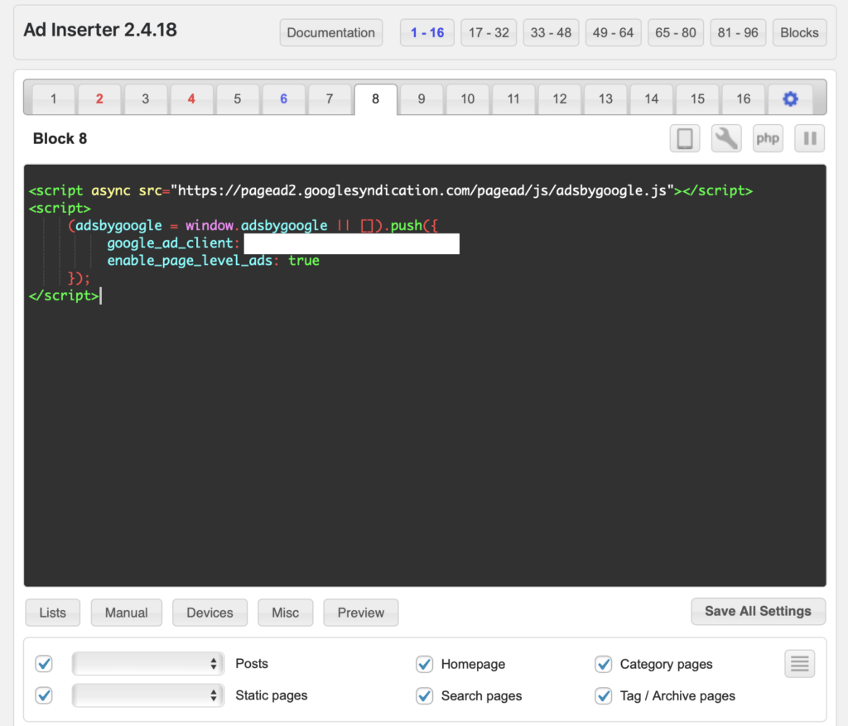Click the adsbygoogle.js script src line
This screenshot has width=848, height=726.
(391, 191)
